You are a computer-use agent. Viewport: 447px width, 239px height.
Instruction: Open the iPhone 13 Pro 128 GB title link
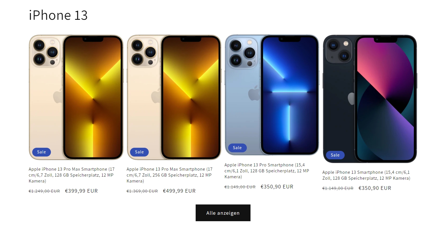(267, 171)
